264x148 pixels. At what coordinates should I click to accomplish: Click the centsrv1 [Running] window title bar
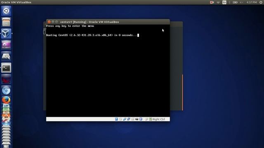coord(108,22)
